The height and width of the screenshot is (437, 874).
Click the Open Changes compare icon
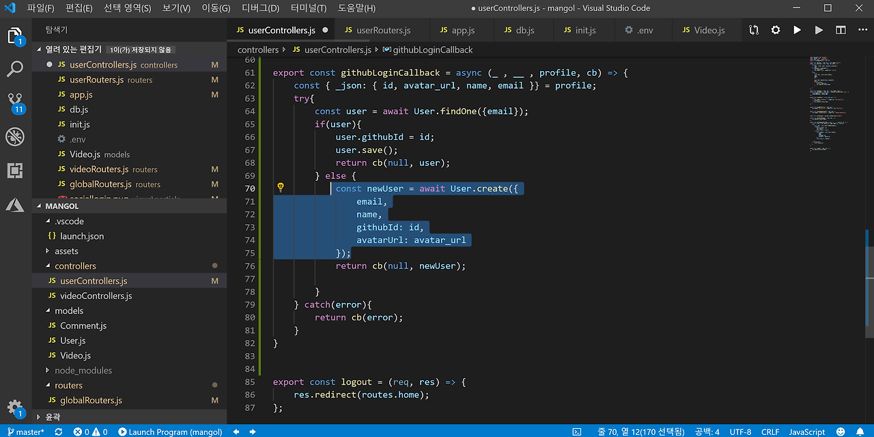(x=754, y=30)
